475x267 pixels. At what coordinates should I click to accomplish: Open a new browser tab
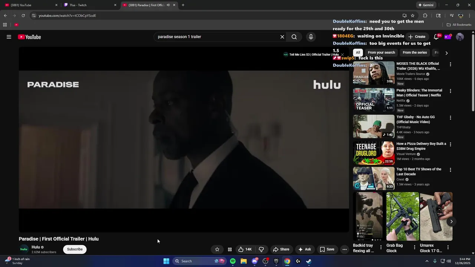183,5
